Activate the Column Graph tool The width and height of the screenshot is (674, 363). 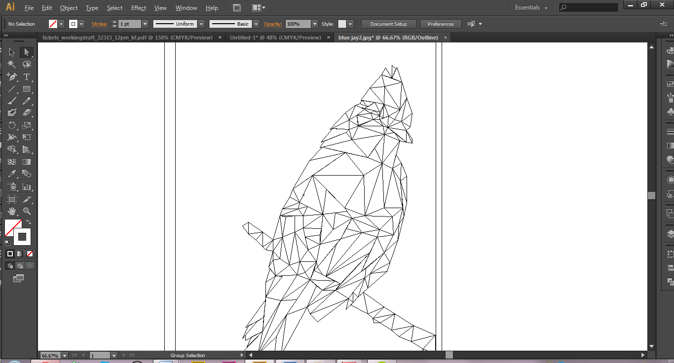click(x=27, y=187)
